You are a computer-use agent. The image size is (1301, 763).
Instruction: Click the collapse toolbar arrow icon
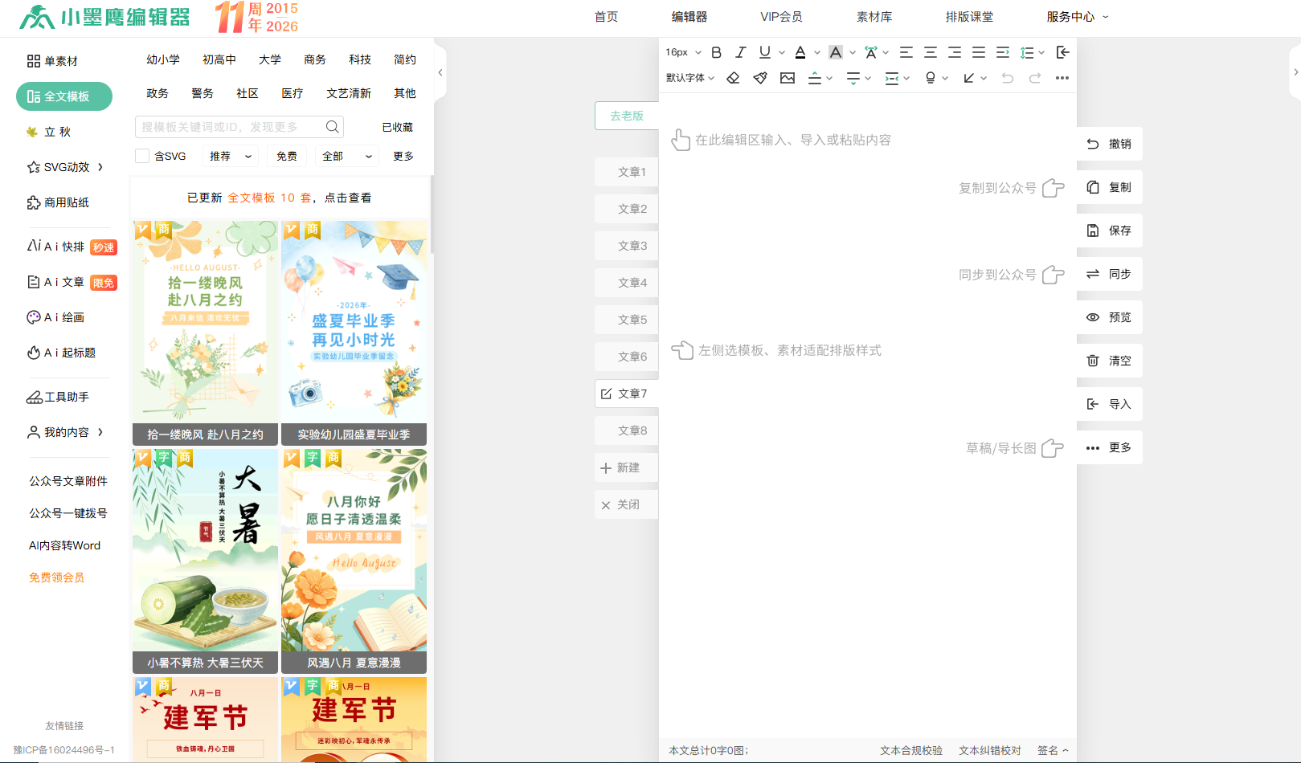1062,52
